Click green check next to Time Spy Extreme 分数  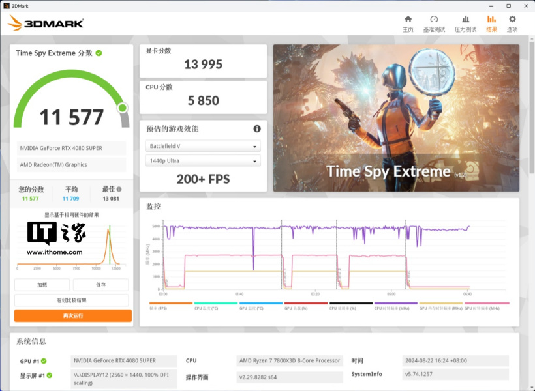pos(99,53)
